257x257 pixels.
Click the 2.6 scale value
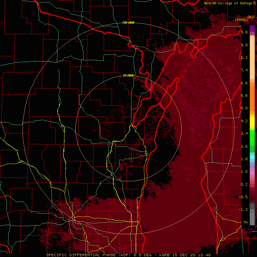pyautogui.click(x=244, y=146)
